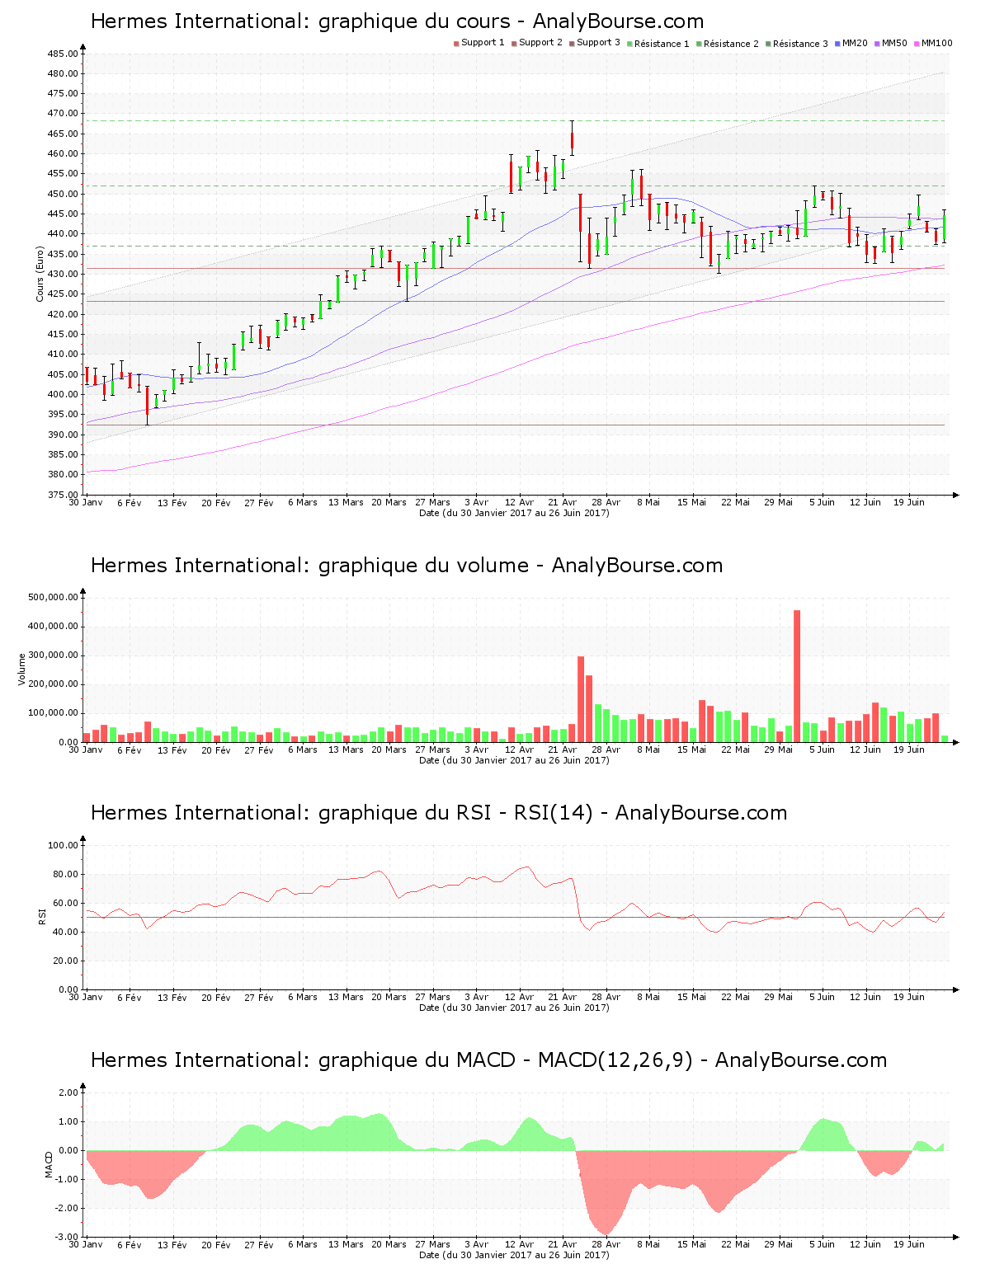The width and height of the screenshot is (990, 1278).
Task: Select the Support 3 legend label
Action: pyautogui.click(x=598, y=43)
